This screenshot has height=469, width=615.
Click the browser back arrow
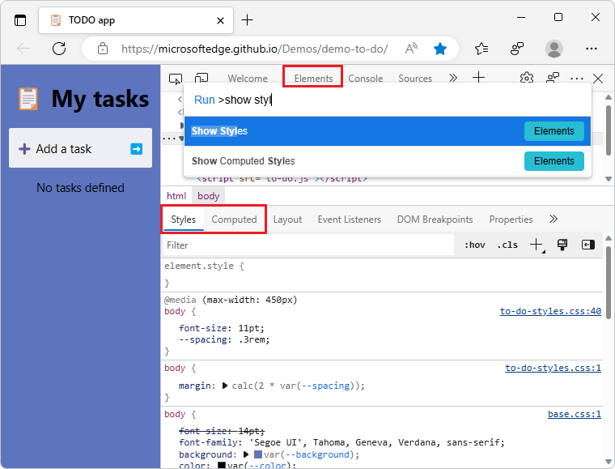coord(23,49)
